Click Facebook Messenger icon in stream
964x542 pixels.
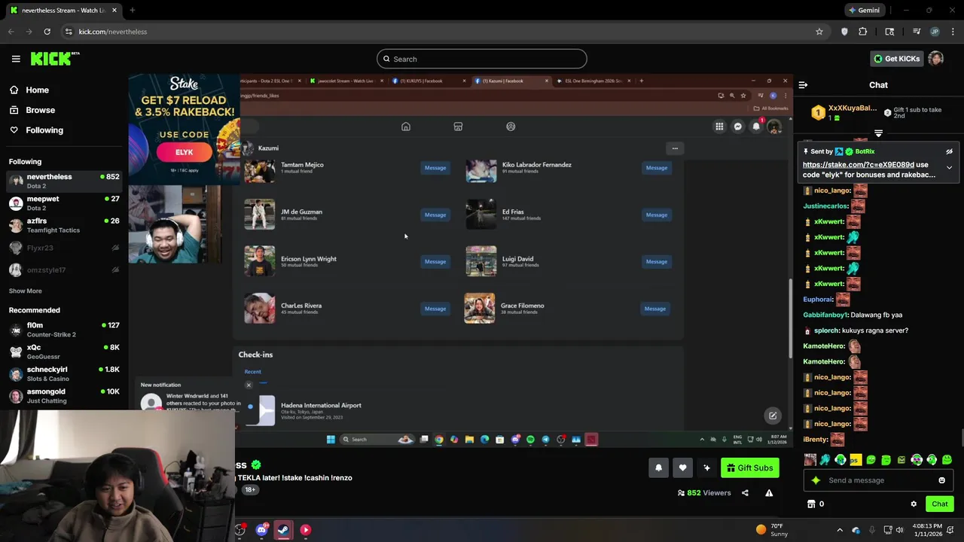(738, 126)
